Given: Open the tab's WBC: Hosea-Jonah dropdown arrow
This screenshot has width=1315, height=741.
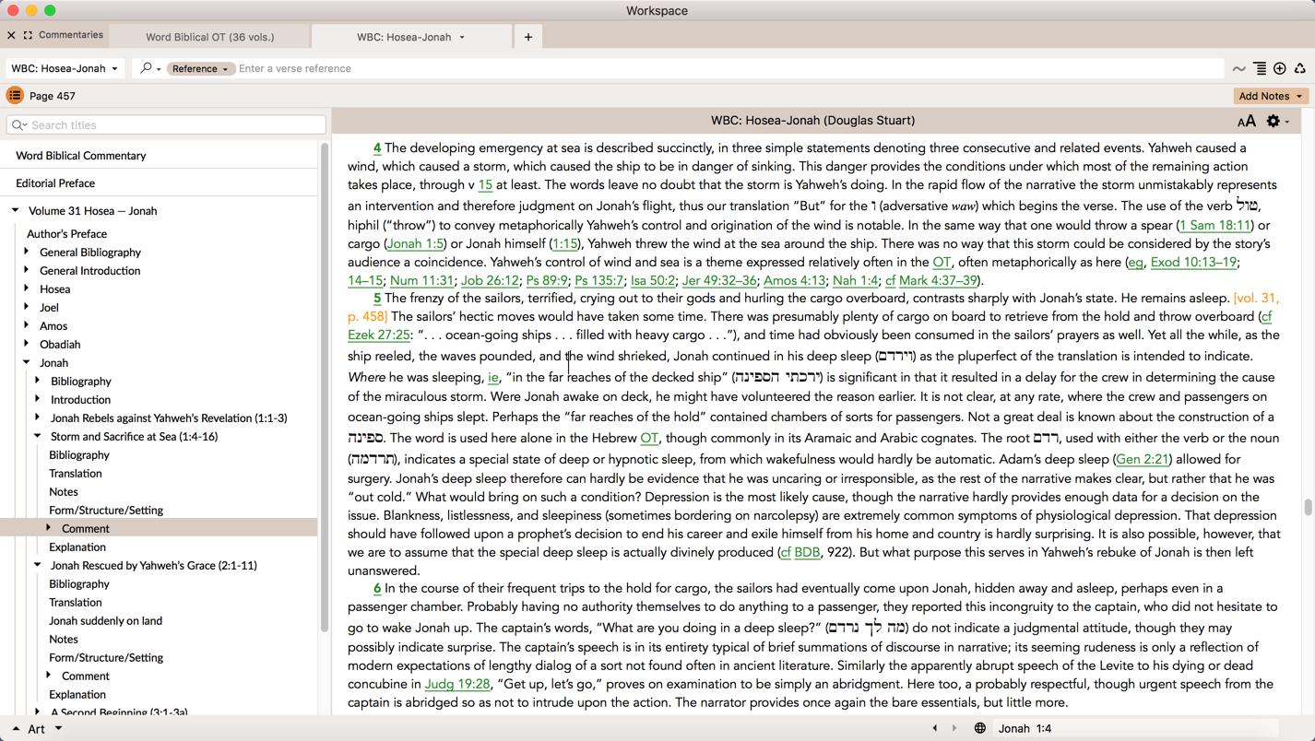Looking at the screenshot, I should [x=462, y=38].
